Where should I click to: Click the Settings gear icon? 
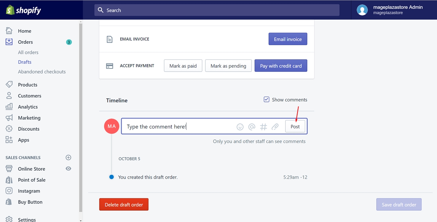pos(9,219)
